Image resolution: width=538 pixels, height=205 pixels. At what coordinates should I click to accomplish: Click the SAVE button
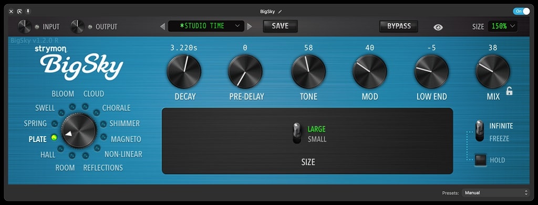pos(281,26)
